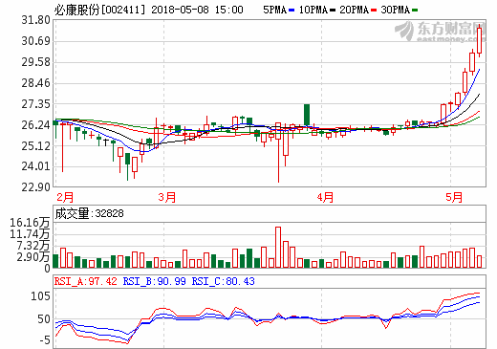The height and width of the screenshot is (349, 497).
Task: Click the 3月 date axis label
Action: click(x=167, y=197)
